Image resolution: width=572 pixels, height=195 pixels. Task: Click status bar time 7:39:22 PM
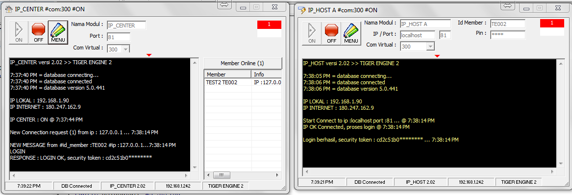(29, 186)
